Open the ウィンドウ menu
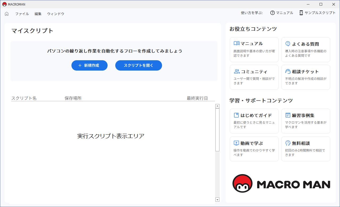This screenshot has width=340, height=207. [56, 14]
